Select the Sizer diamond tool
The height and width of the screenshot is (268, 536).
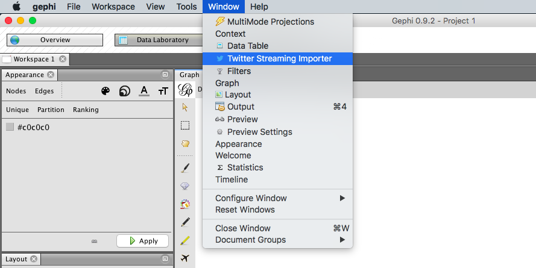pyautogui.click(x=184, y=186)
